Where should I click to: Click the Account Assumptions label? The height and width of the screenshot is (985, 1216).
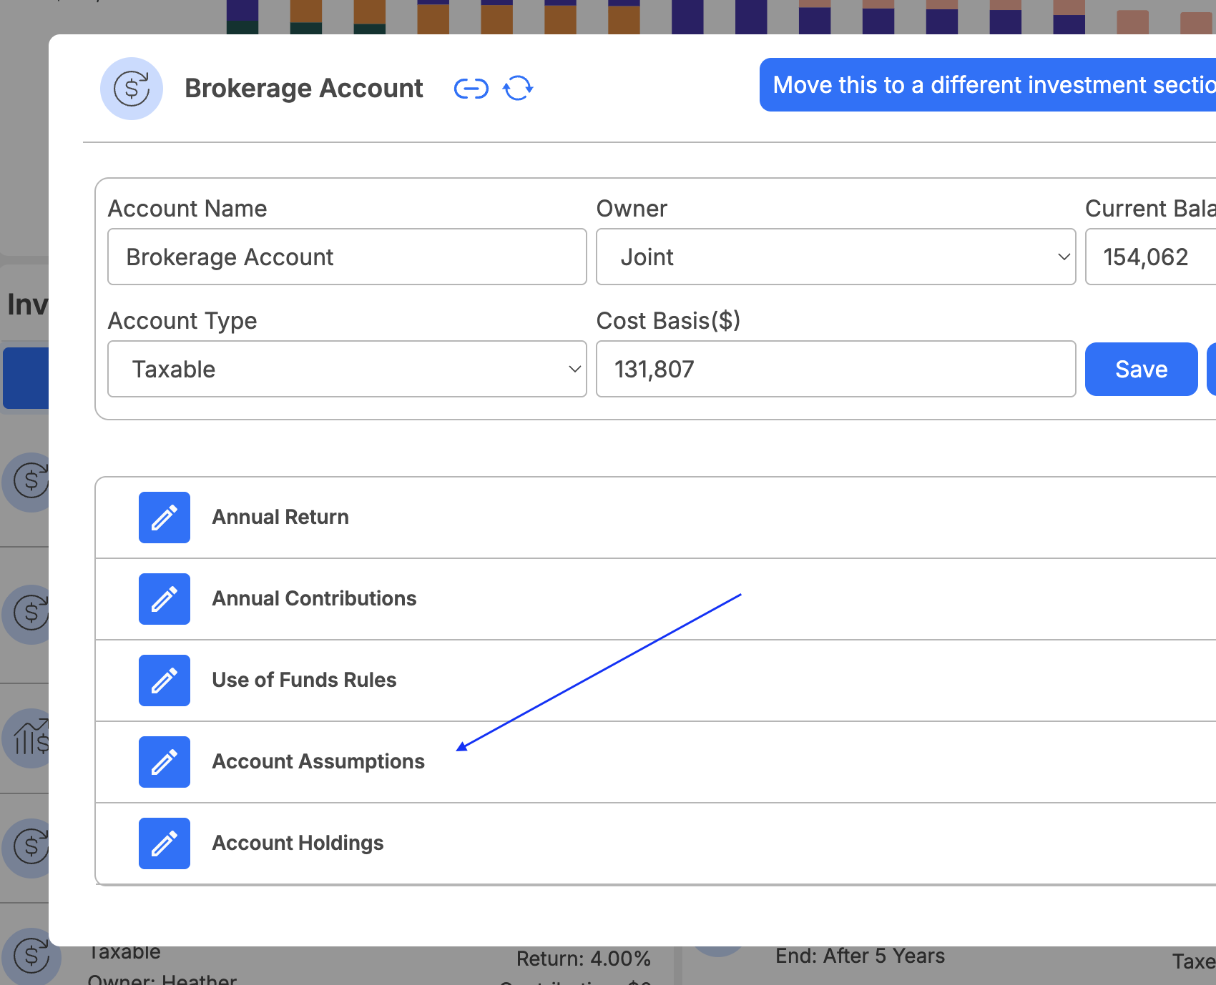318,761
